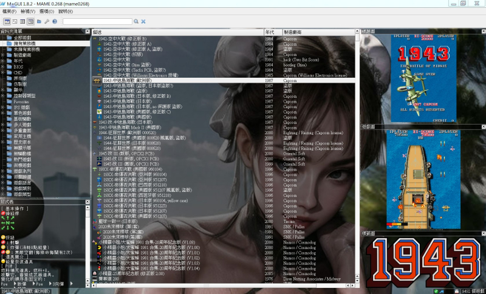Expand the FPS 遊戲 folder node
The image size is (486, 294).
pyautogui.click(x=2, y=107)
